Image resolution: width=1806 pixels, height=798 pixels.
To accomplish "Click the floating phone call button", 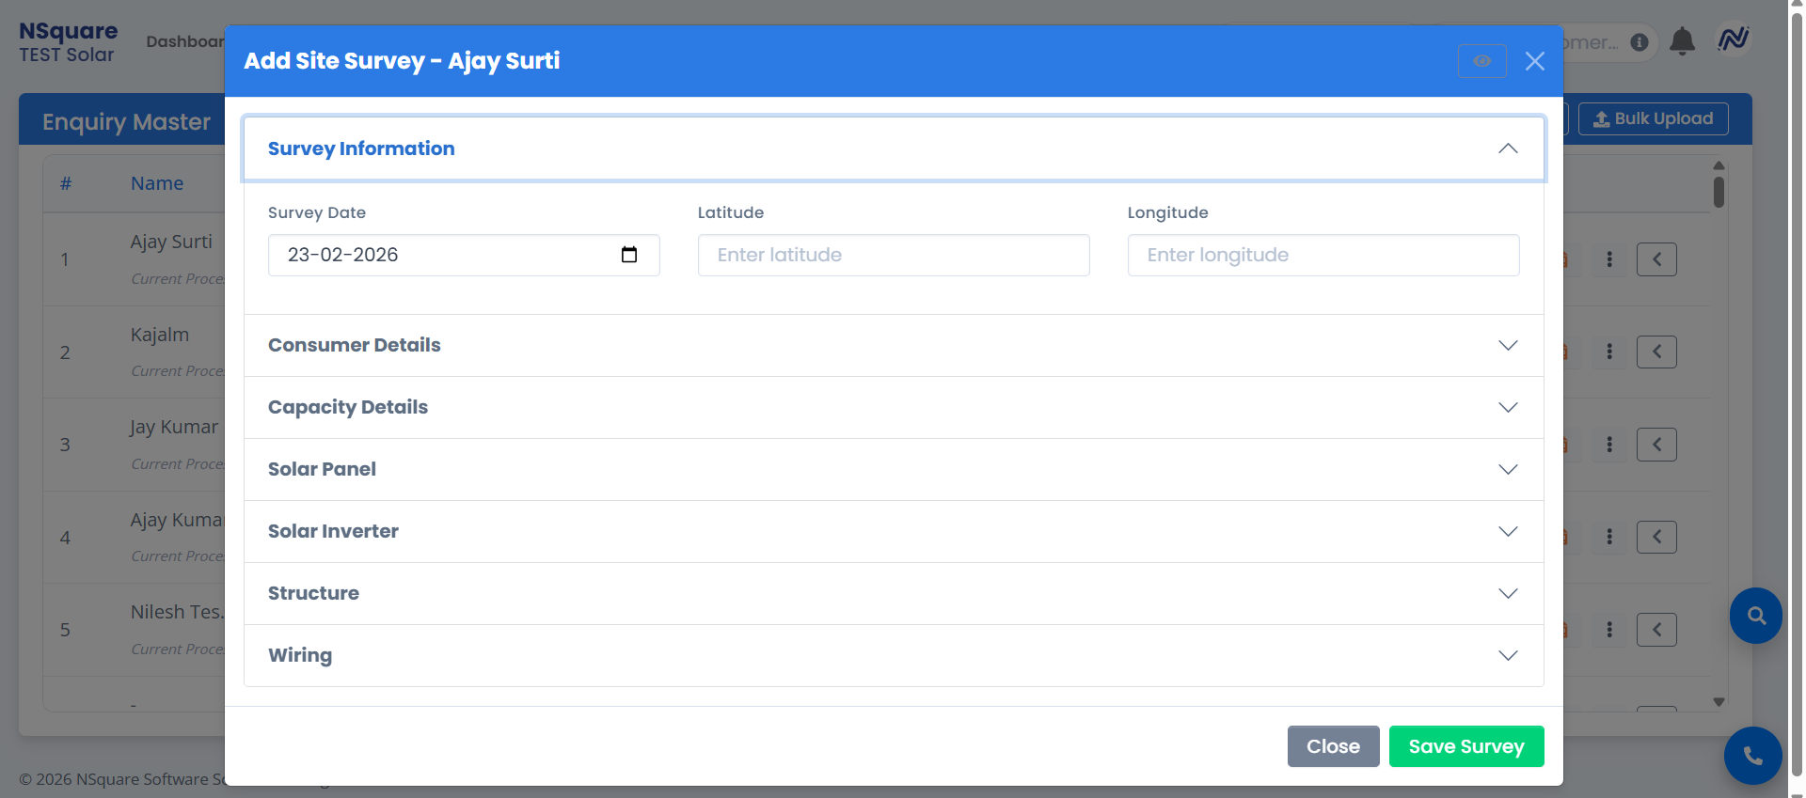I will 1752,755.
